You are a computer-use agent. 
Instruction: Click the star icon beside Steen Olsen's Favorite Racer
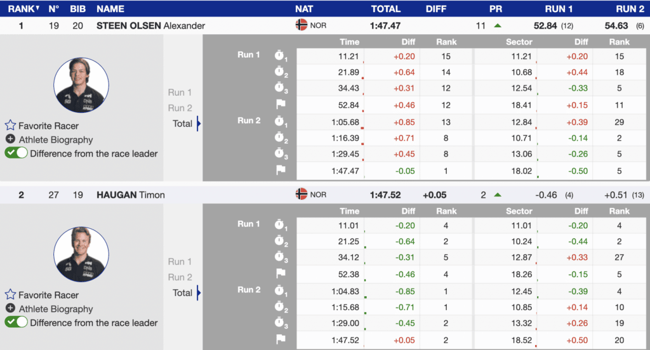(10, 126)
